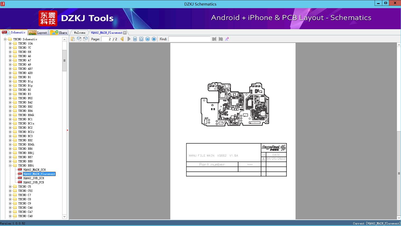This screenshot has width=401, height=226.
Task: Collapse the TECNO BE8i folder
Action: click(x=10, y=165)
